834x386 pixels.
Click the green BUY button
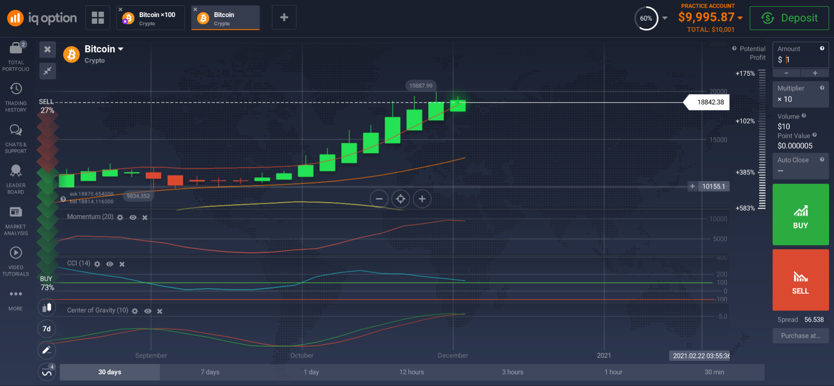[801, 214]
